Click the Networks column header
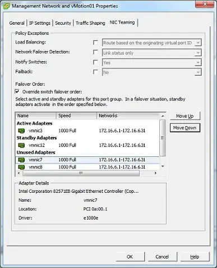 [128, 115]
